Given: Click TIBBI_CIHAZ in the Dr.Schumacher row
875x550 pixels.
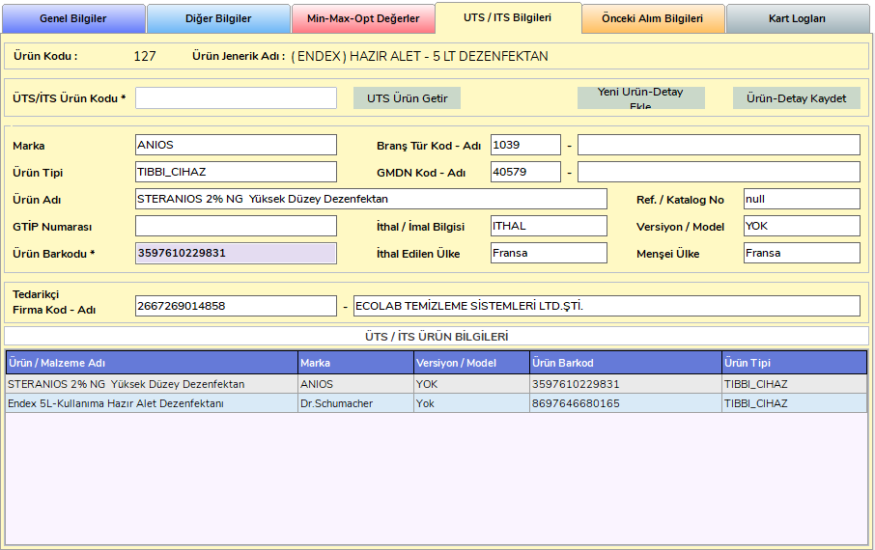Looking at the screenshot, I should coord(794,403).
